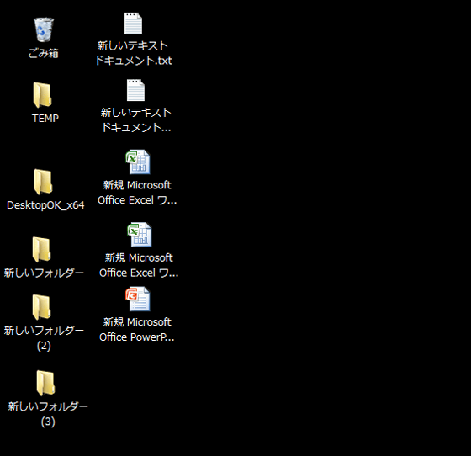Click the DesktopOK_x64 label text

[45, 205]
